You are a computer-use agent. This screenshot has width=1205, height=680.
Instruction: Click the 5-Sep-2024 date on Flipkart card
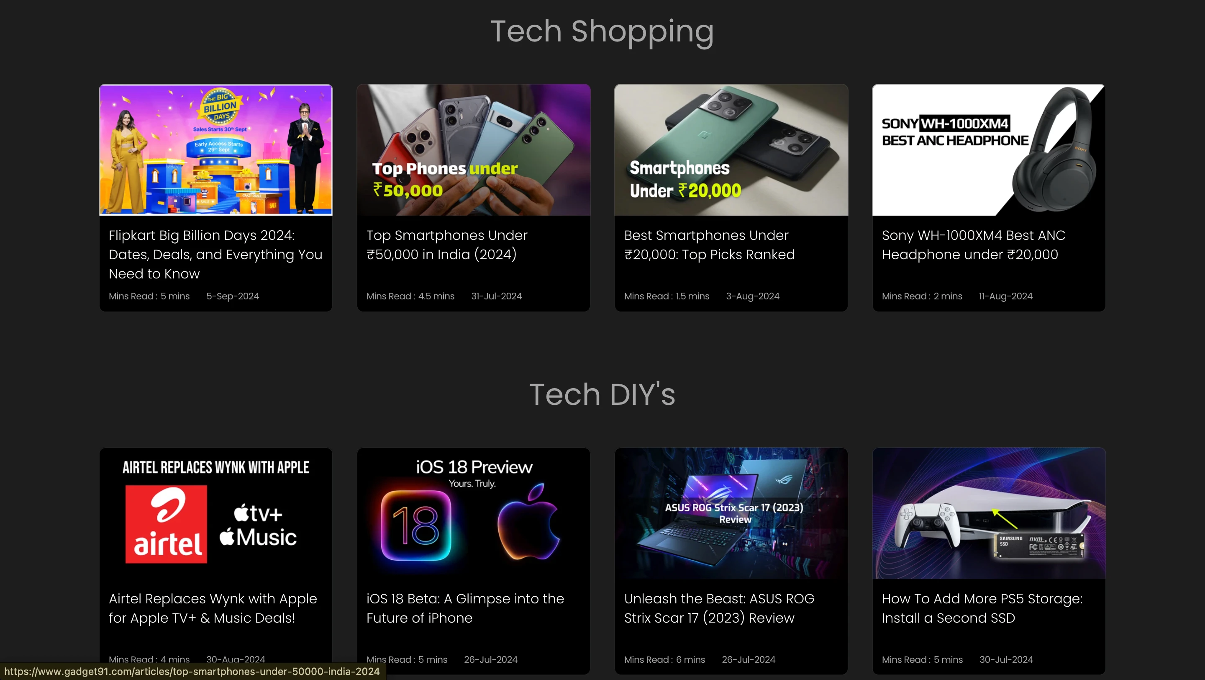point(233,296)
